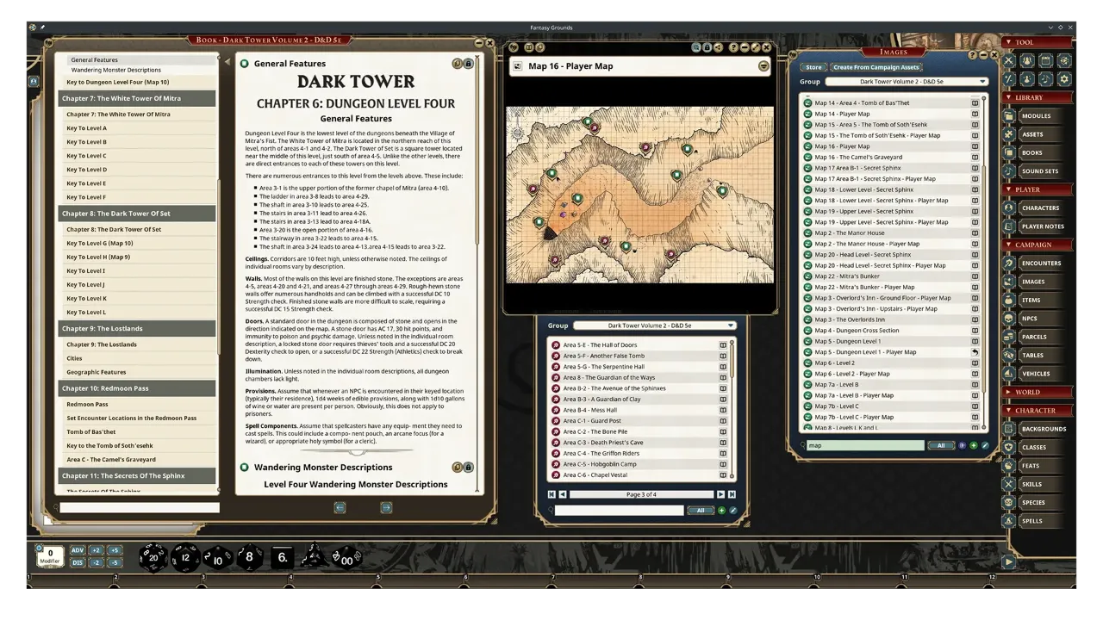Open party sheet tool icon
Viewport: 1103px width, 620px height.
point(1027,60)
